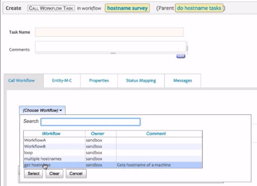Image resolution: width=257 pixels, height=186 pixels.
Task: Open the Status Mapping tab
Action: coord(141,80)
